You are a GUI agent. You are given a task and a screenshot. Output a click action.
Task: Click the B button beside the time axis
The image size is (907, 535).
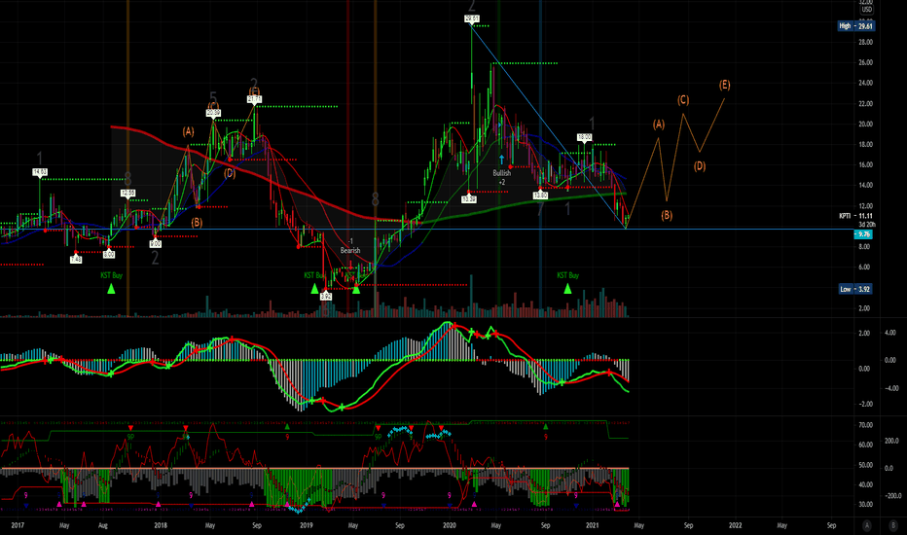coord(892,525)
